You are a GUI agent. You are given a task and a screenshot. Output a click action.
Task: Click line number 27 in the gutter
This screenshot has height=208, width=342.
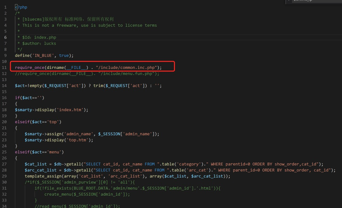[x=4, y=164]
